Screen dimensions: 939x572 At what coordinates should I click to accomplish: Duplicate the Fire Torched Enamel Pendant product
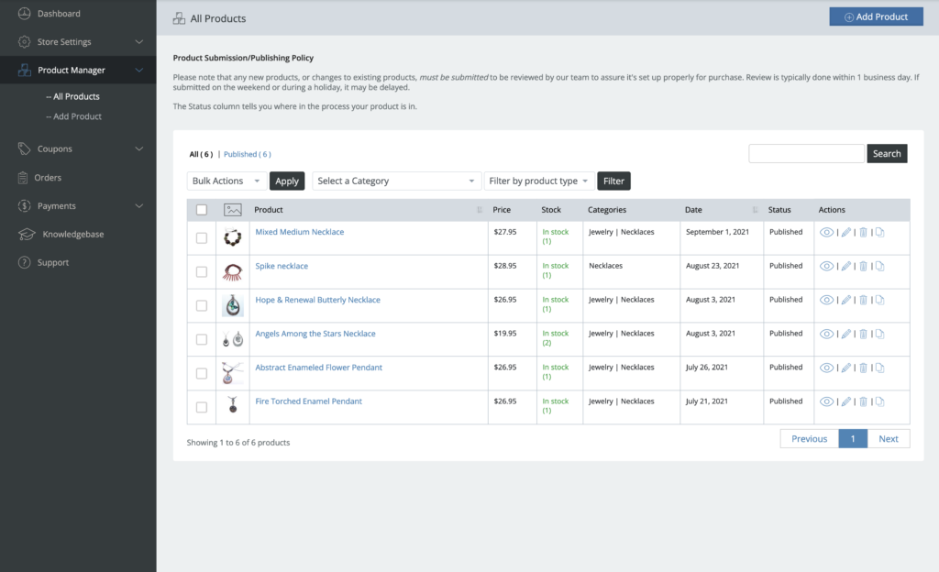coord(879,401)
